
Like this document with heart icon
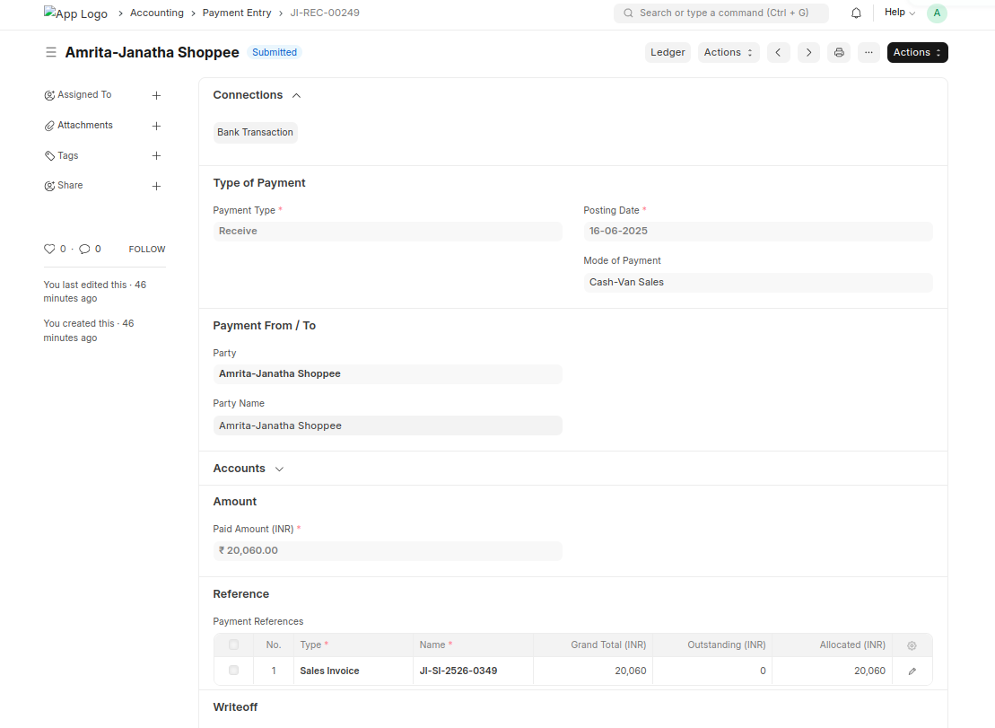pyautogui.click(x=49, y=250)
